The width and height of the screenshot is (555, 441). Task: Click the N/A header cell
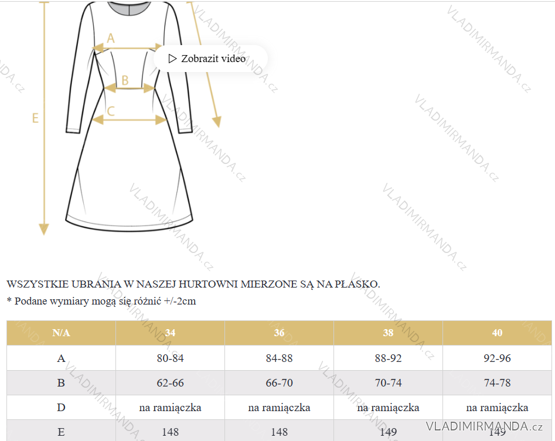tap(61, 333)
